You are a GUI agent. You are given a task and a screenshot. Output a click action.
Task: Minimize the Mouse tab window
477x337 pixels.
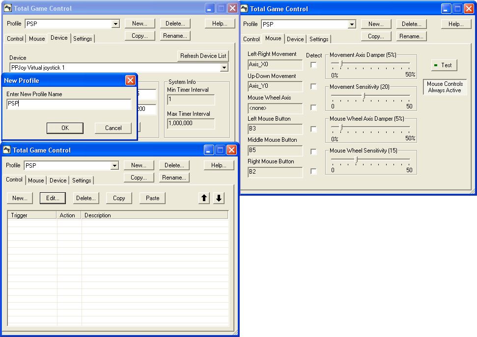(446, 9)
